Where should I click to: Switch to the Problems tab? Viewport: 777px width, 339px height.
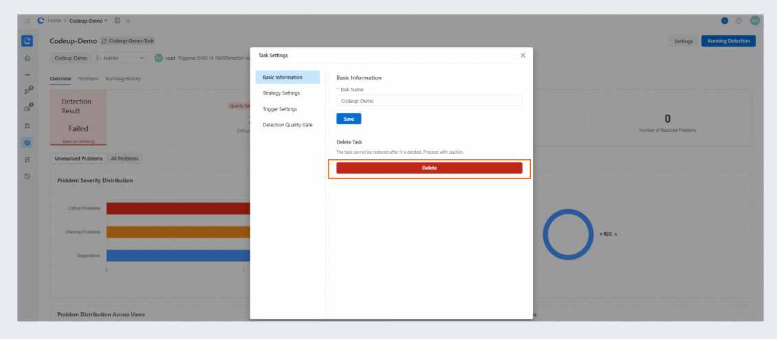pyautogui.click(x=88, y=79)
